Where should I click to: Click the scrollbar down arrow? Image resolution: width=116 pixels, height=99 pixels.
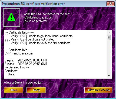coord(109,76)
